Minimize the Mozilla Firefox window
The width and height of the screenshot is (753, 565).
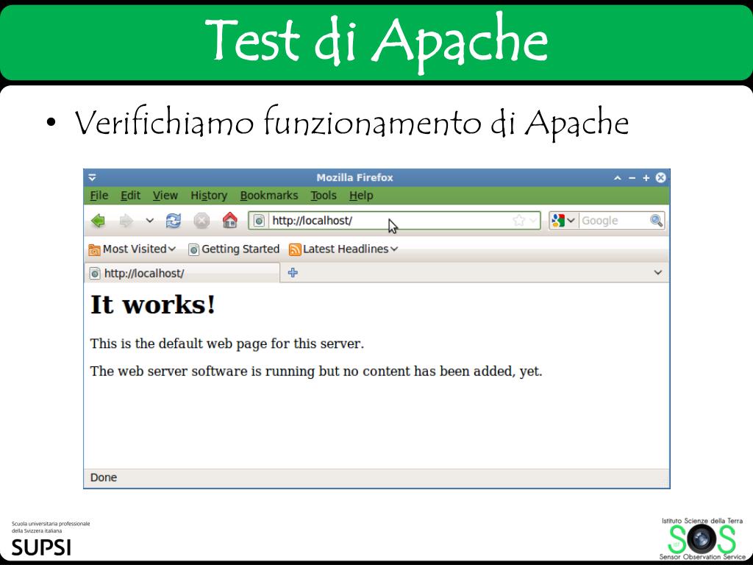click(632, 178)
